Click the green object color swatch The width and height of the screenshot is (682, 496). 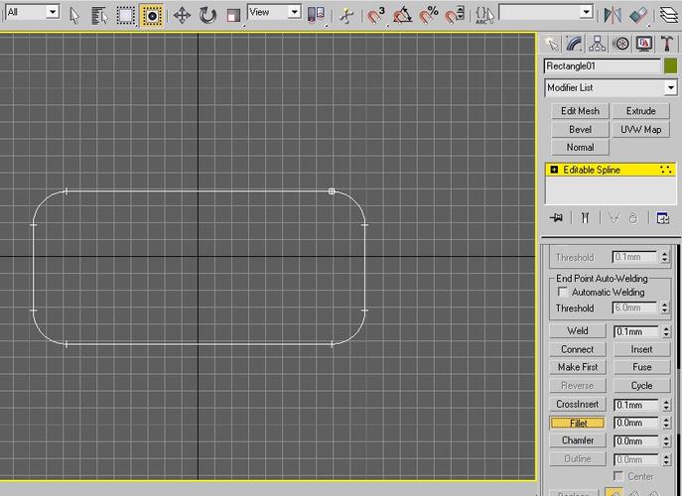click(670, 66)
